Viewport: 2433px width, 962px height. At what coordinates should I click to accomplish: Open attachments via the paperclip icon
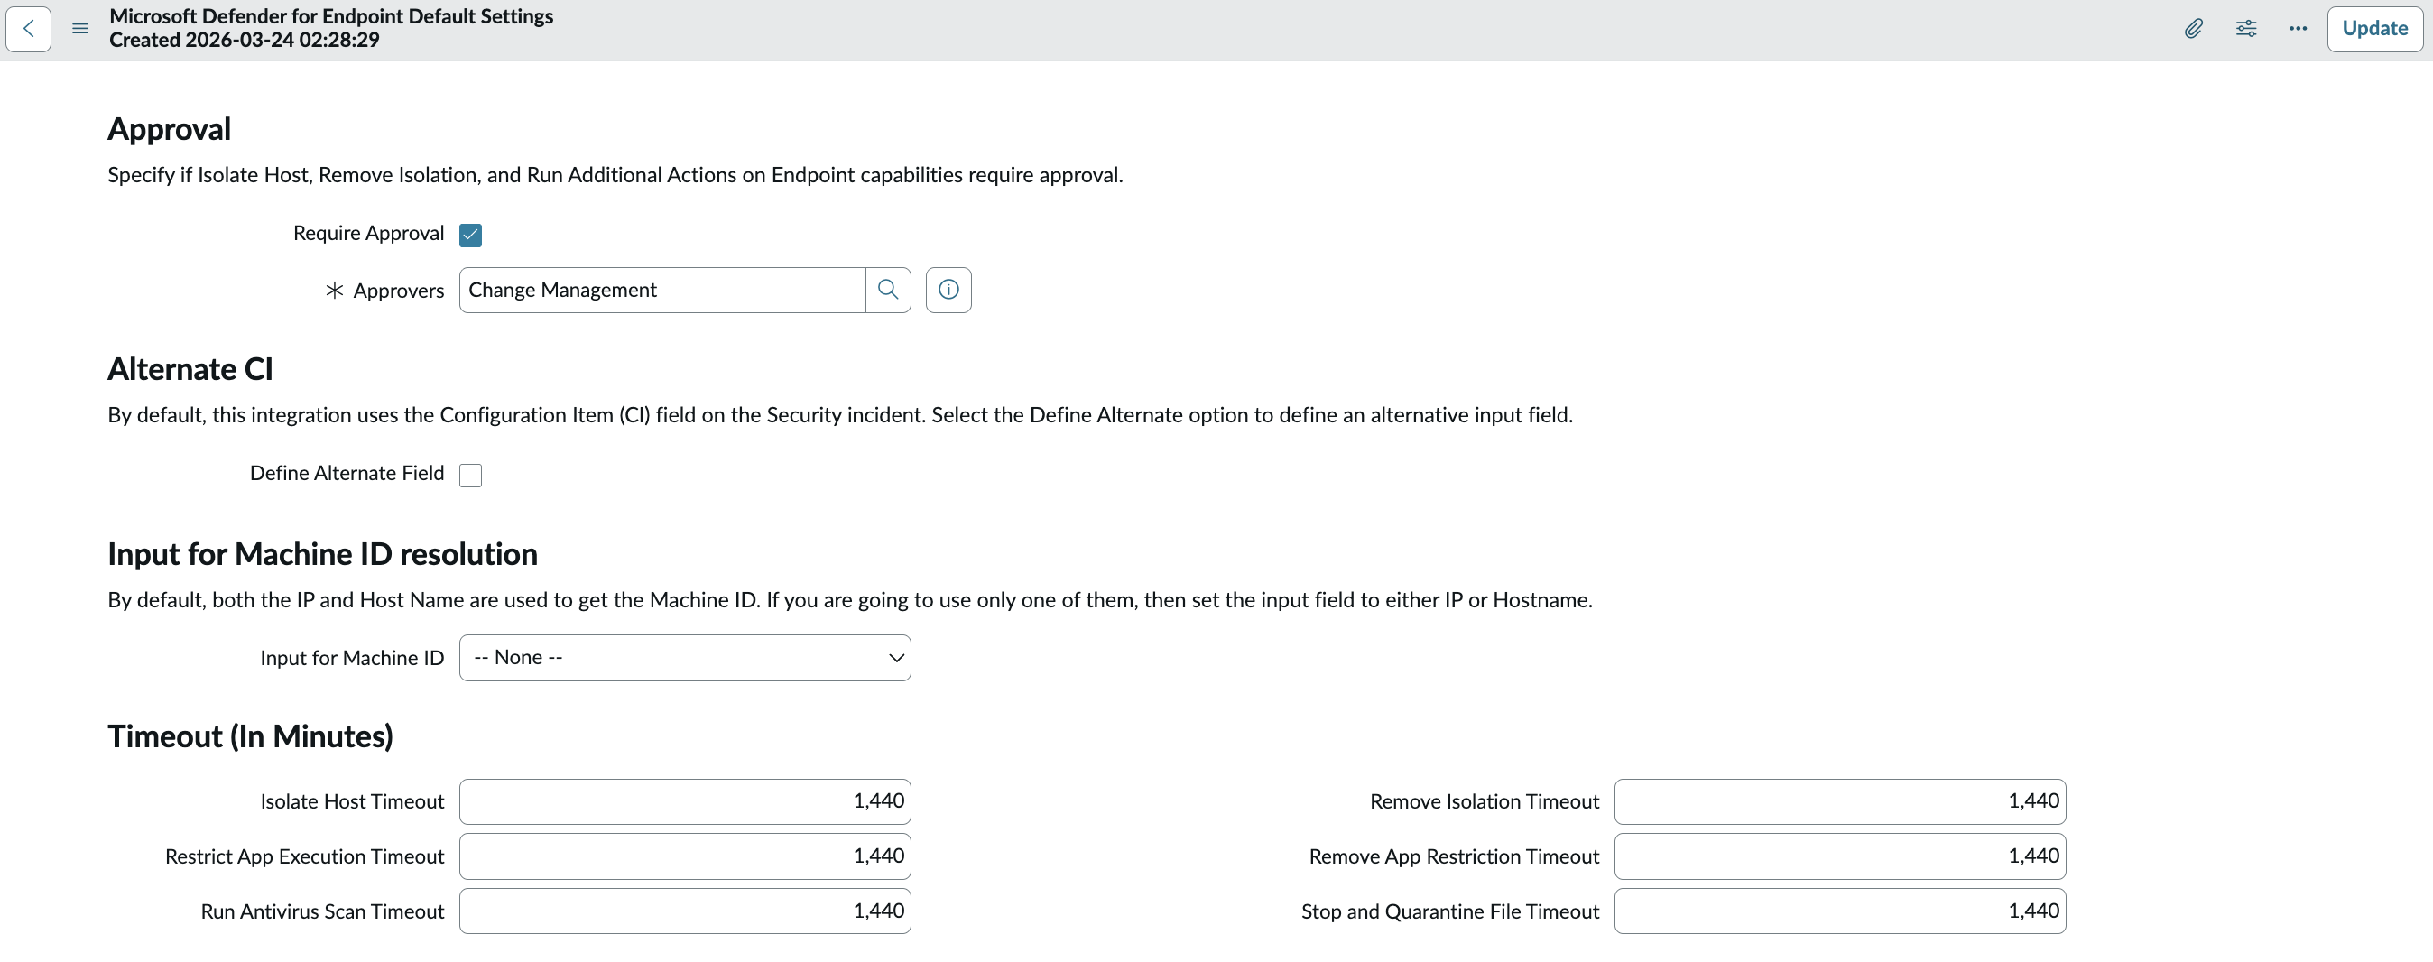point(2193,28)
